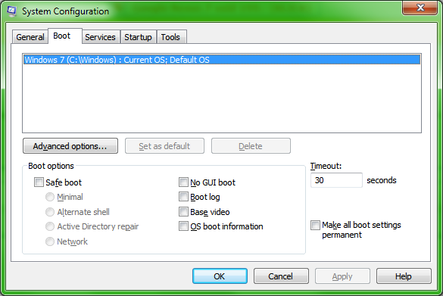443x296 pixels.
Task: Enable the Safe boot checkbox
Action: tap(39, 182)
